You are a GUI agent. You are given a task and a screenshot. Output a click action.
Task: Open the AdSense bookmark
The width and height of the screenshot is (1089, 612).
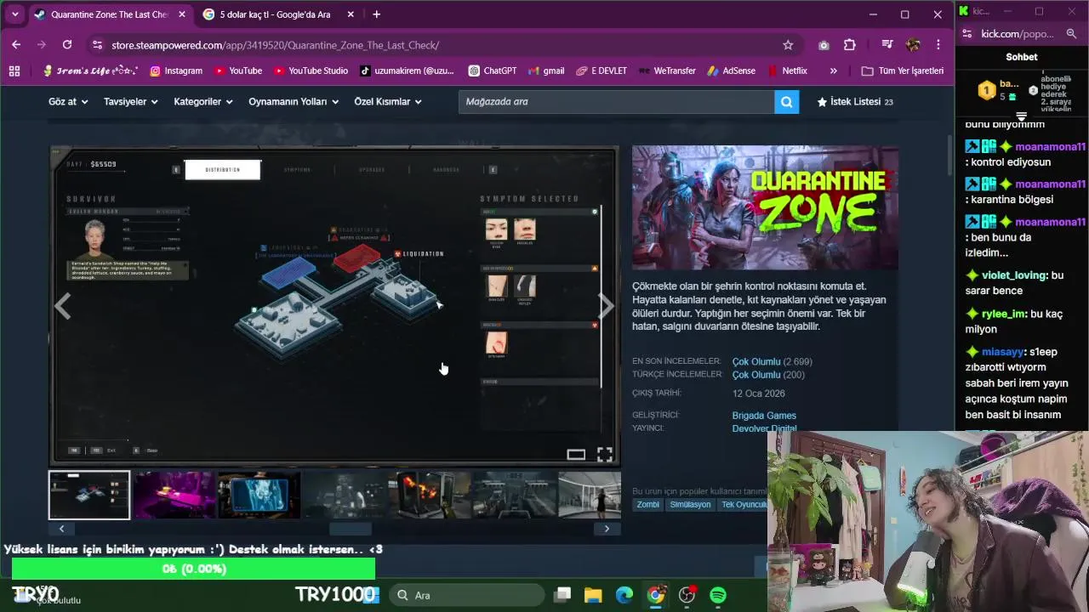point(732,71)
